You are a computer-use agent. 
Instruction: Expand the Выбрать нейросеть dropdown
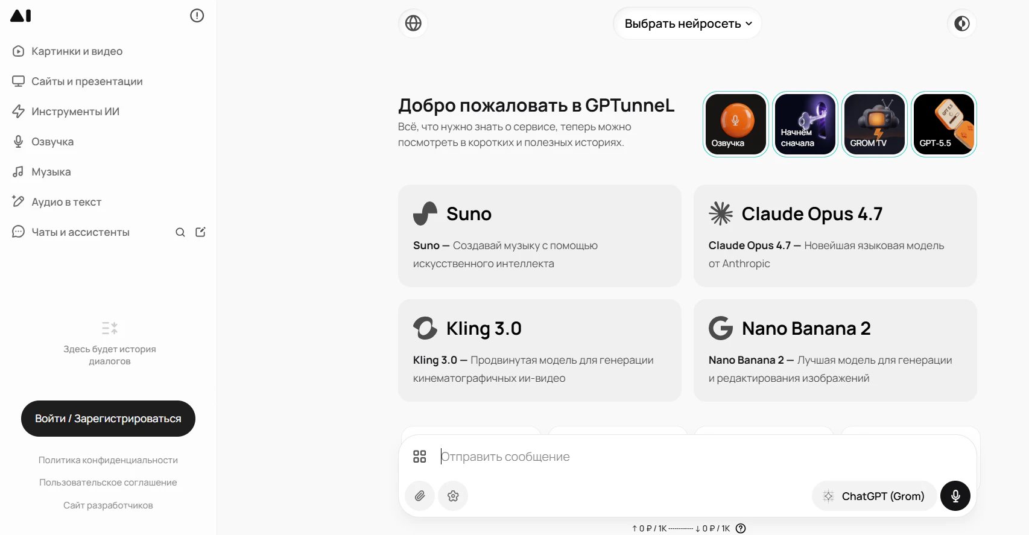click(x=688, y=24)
